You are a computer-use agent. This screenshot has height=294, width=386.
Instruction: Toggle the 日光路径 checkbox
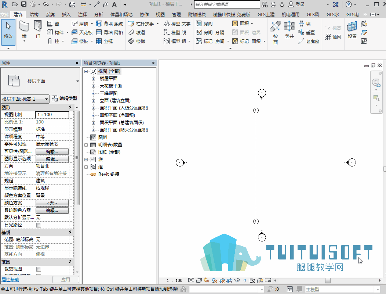point(39,225)
